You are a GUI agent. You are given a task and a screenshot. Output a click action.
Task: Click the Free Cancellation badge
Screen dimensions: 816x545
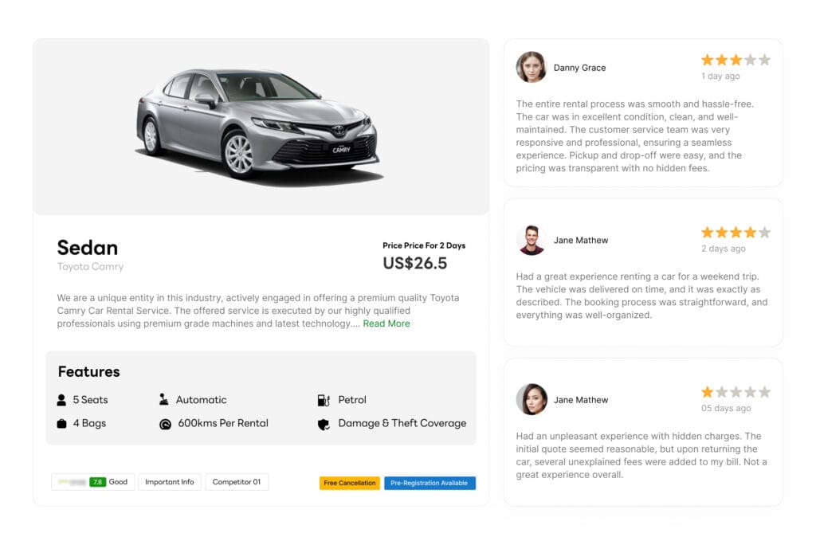tap(350, 483)
